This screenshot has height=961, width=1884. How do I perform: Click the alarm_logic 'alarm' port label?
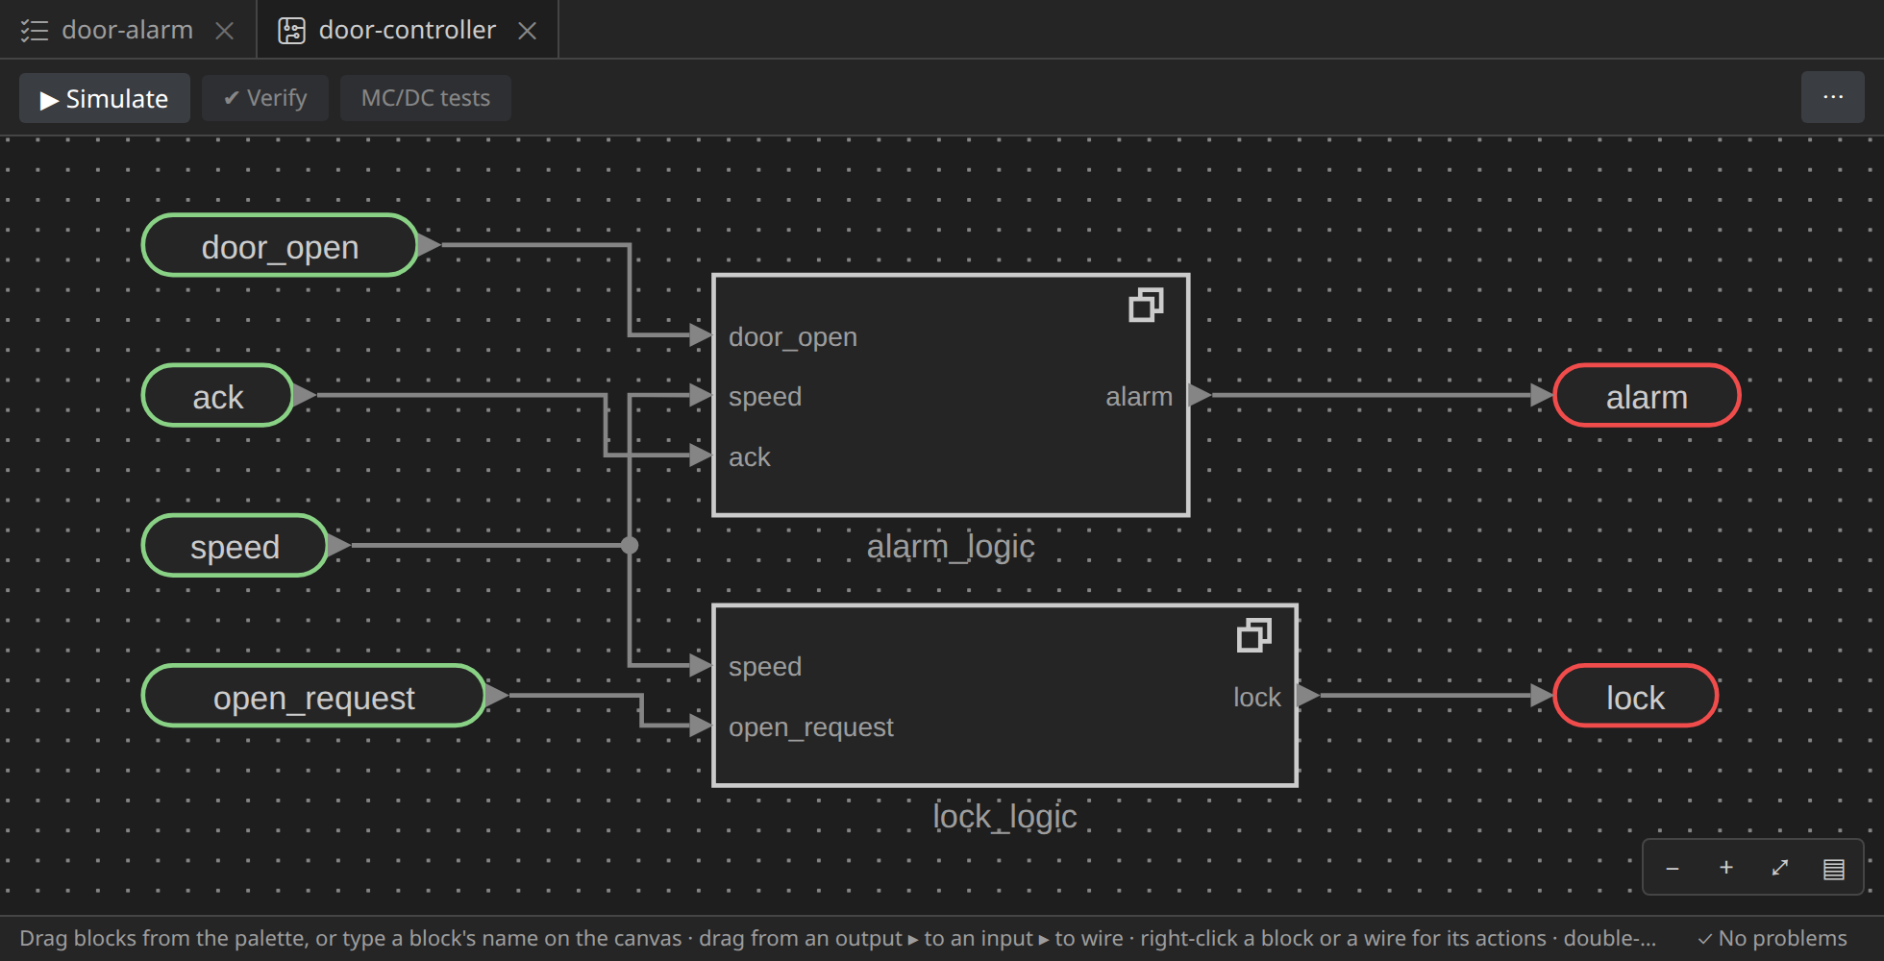tap(1139, 397)
